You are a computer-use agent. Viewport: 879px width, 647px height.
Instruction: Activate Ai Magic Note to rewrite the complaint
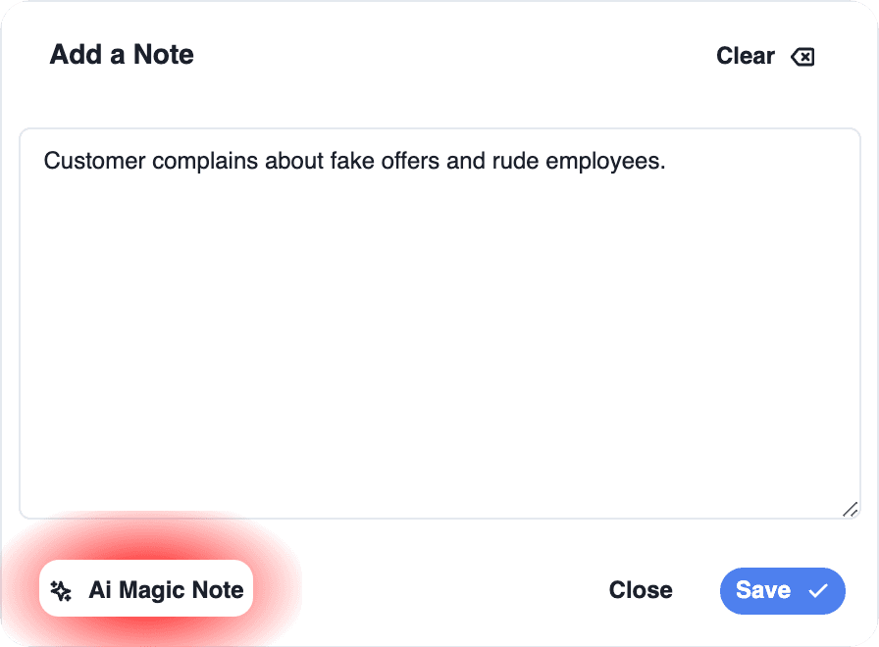point(145,589)
